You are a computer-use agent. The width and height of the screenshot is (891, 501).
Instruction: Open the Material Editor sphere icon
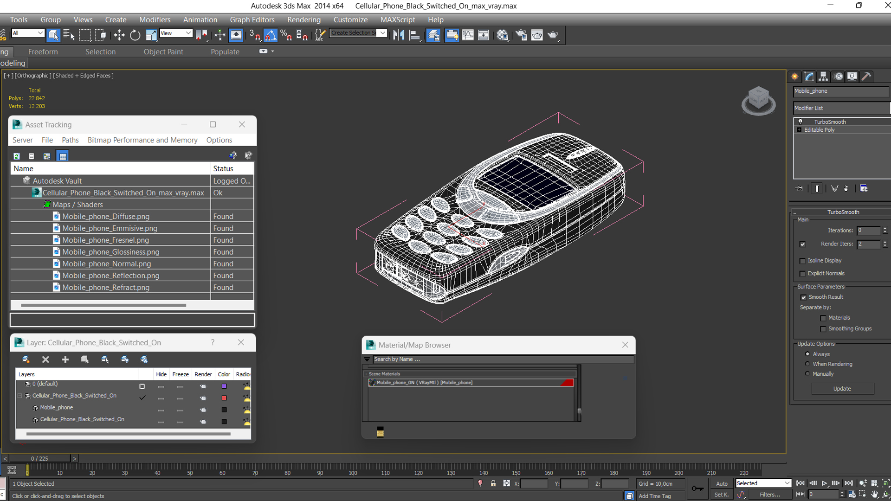pyautogui.click(x=503, y=35)
